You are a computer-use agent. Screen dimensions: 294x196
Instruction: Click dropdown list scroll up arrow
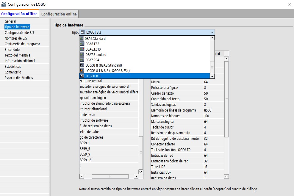212,38
